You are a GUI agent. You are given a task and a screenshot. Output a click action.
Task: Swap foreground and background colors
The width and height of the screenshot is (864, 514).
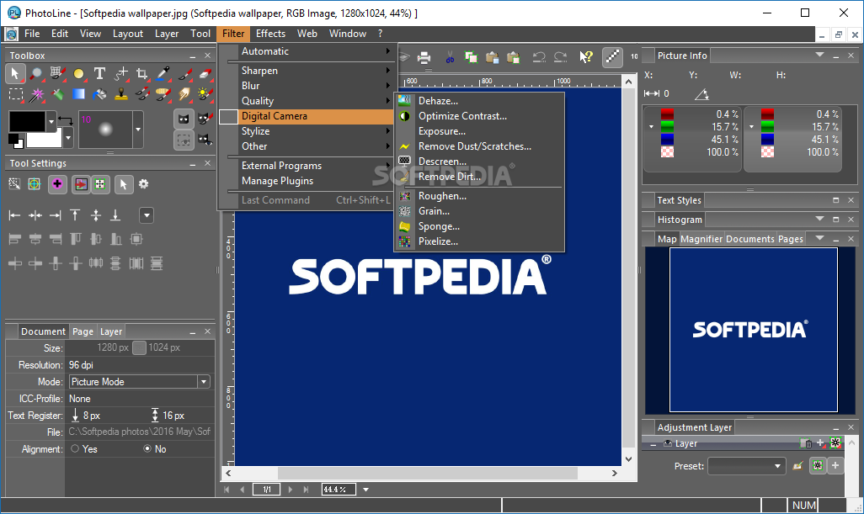point(66,119)
